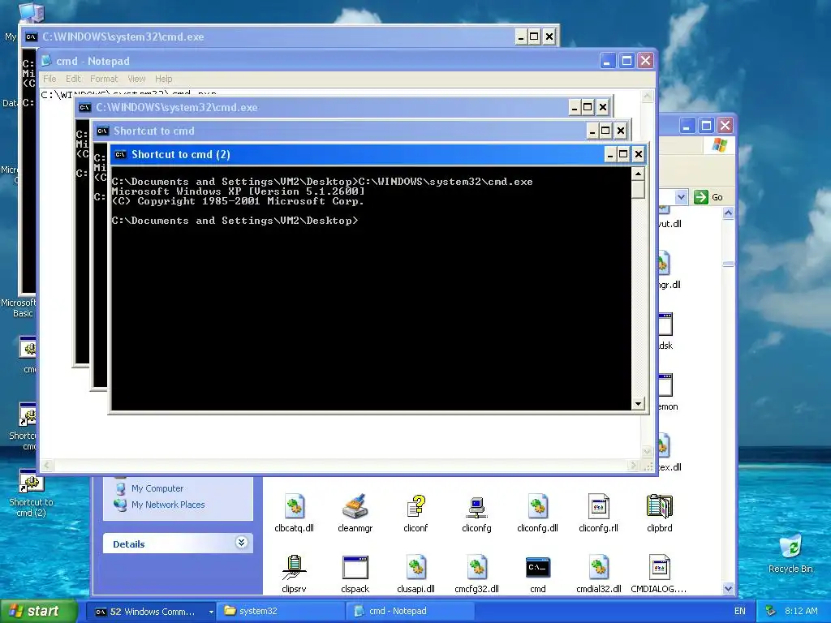Select the clspack window icon

(x=355, y=567)
